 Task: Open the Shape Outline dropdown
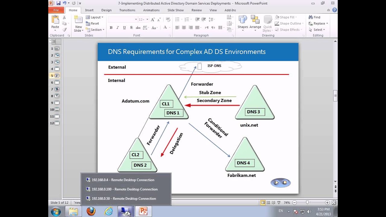coord(289,24)
